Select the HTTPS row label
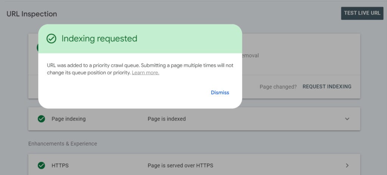Screen dimensions: 387x175 click(60, 166)
